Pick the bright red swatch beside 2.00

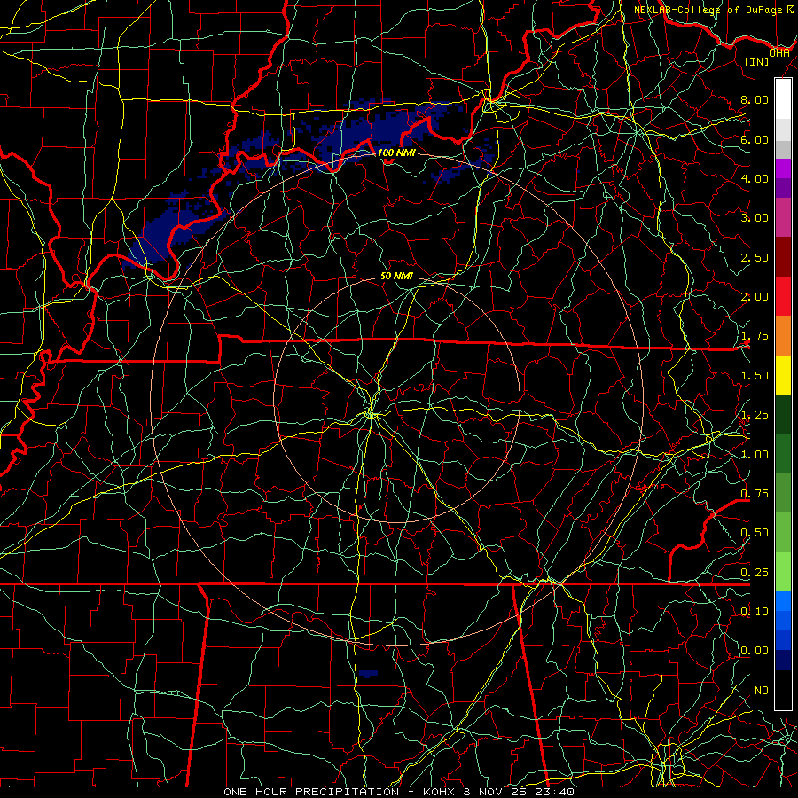click(x=783, y=297)
